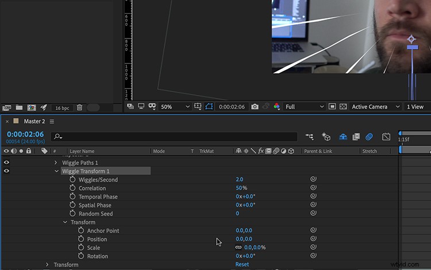Viewport: 431px width, 270px height.
Task: Enable the Motion Blur switch icon
Action: [369, 136]
